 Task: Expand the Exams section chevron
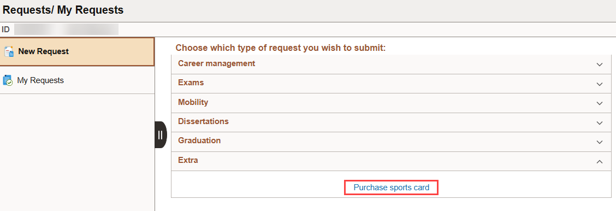599,84
